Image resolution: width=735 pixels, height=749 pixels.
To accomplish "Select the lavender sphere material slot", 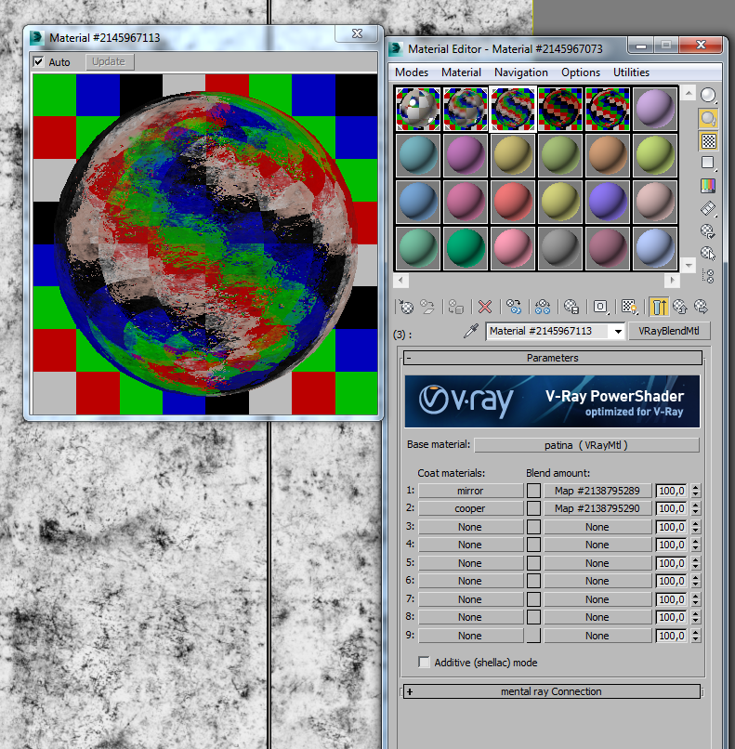I will point(655,109).
